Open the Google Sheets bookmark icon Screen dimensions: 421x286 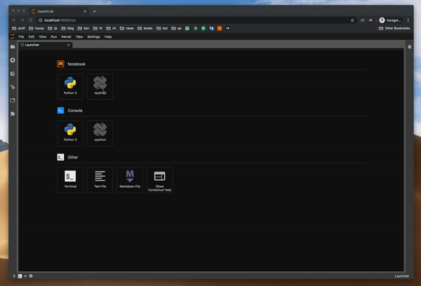[x=203, y=28]
